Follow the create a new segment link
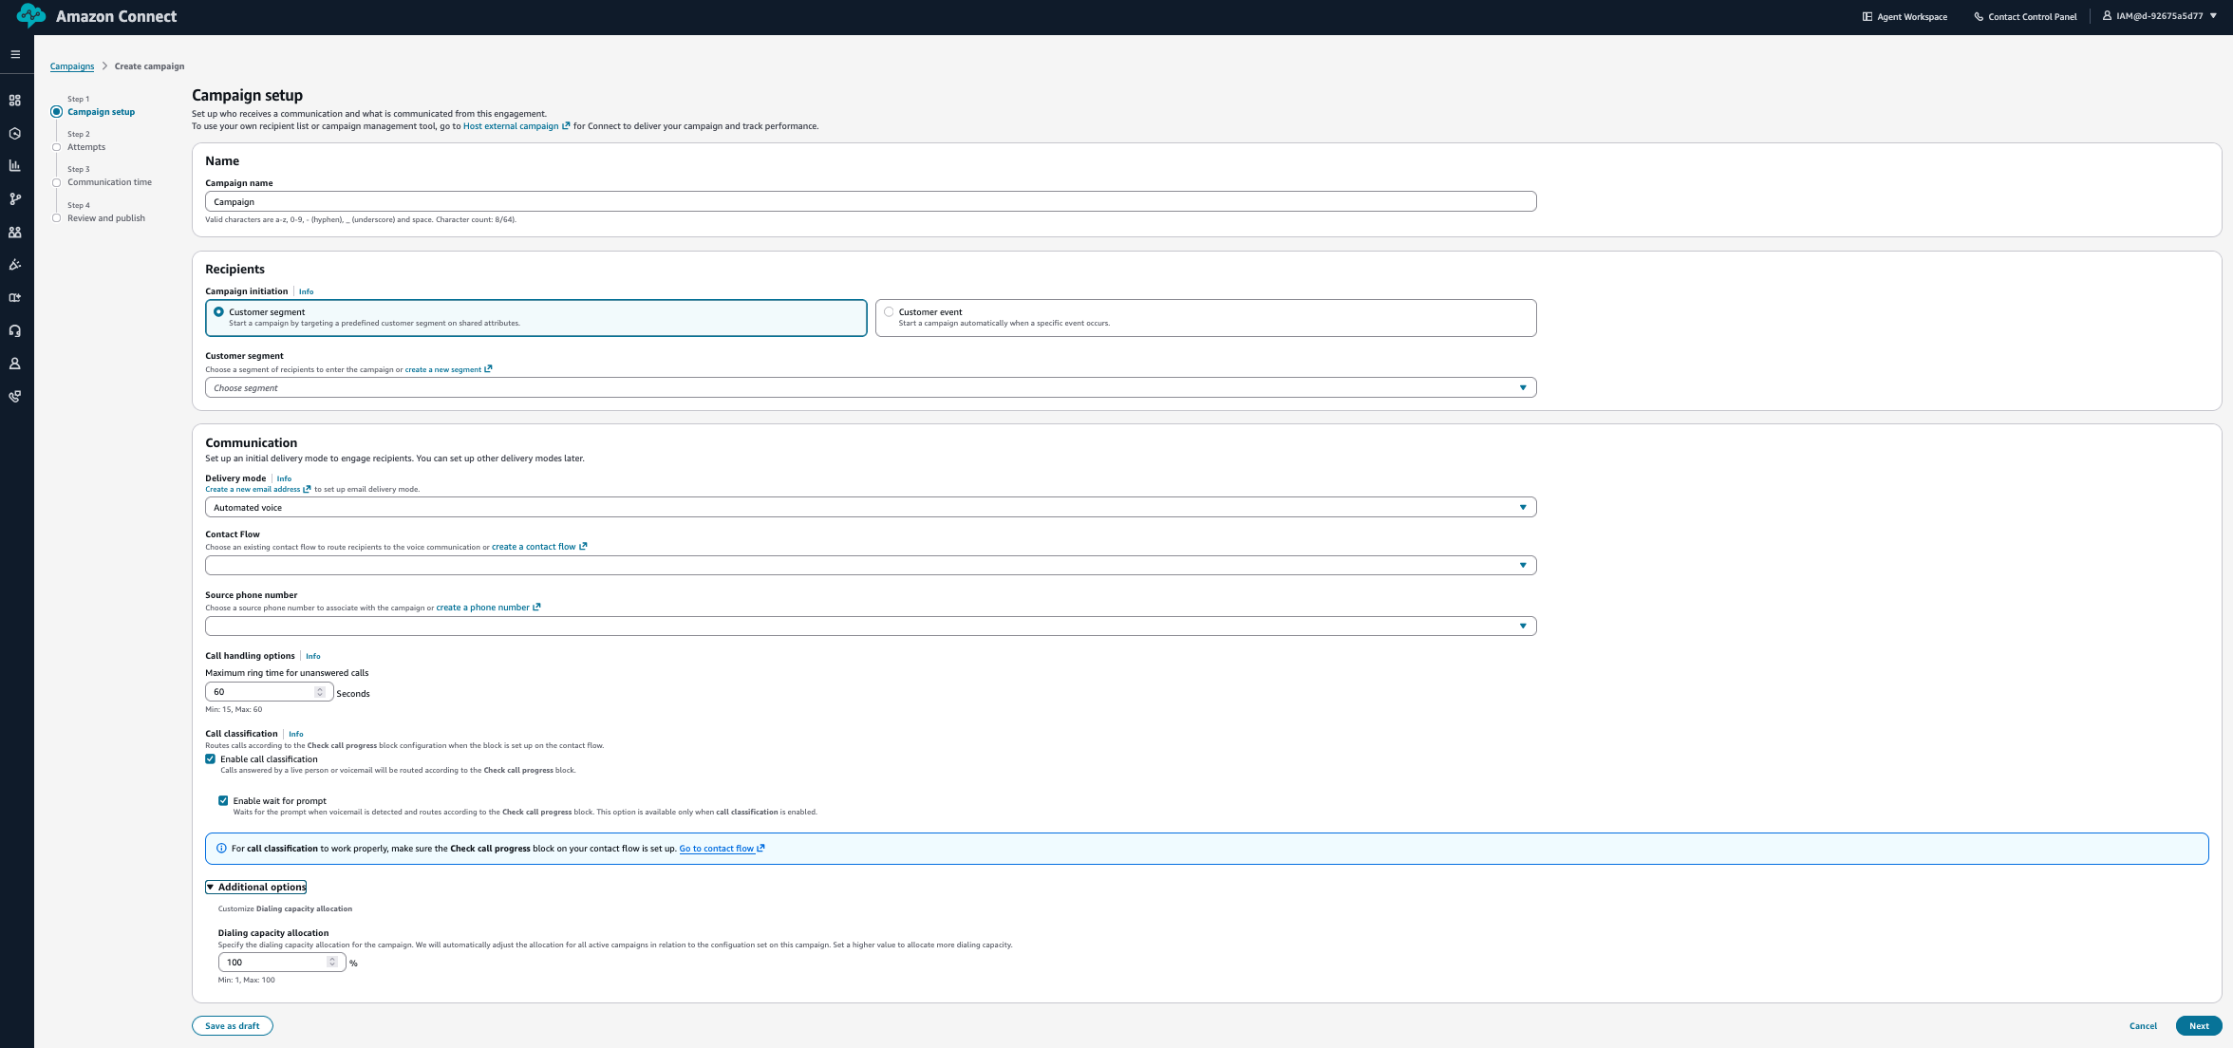 tap(443, 368)
